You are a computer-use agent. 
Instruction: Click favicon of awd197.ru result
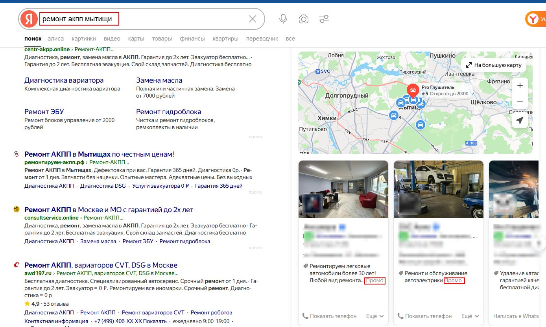tap(17, 265)
